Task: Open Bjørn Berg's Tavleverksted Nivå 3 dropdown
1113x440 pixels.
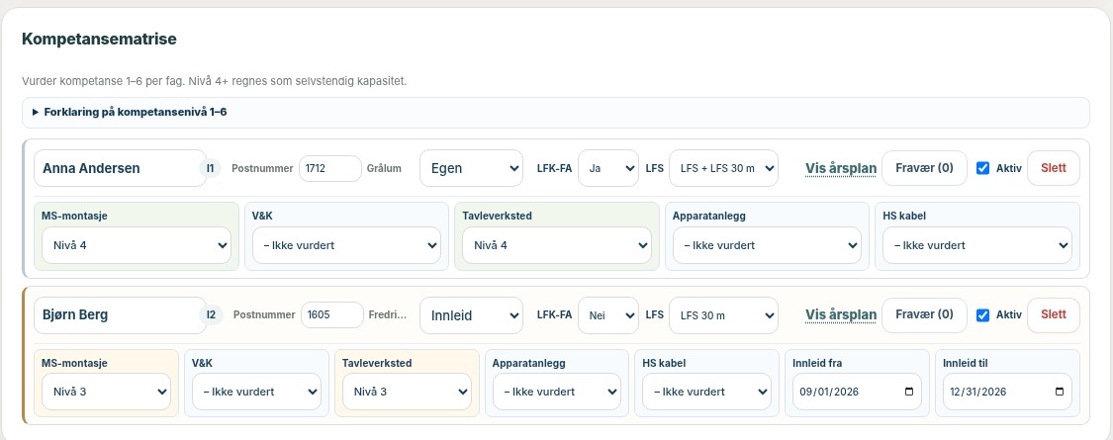Action: click(407, 392)
